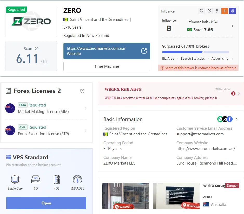Click the Australia flag in WikiFX Survey
This screenshot has height=214, width=244.
(x=206, y=204)
